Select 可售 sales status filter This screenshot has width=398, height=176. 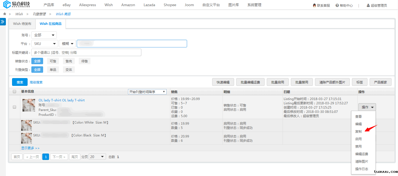click(53, 61)
